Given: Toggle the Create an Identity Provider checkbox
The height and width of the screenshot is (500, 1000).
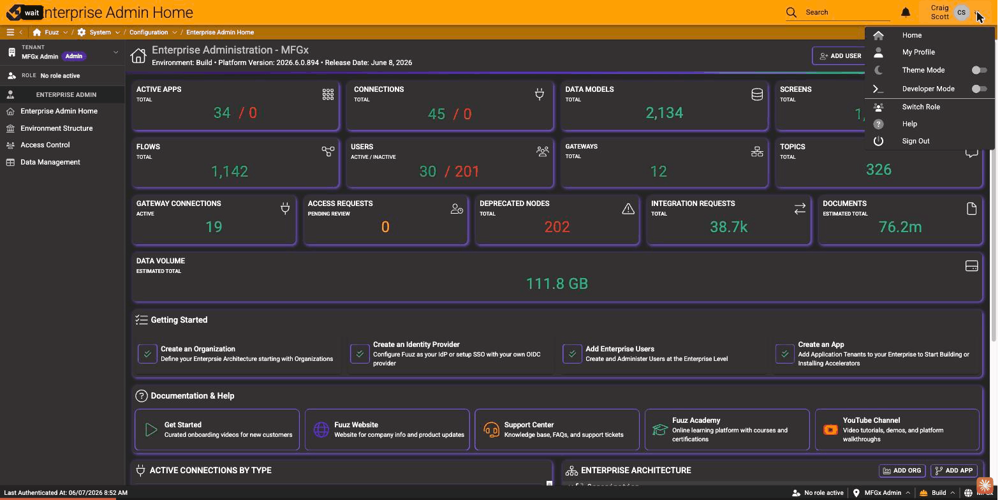Looking at the screenshot, I should pyautogui.click(x=360, y=353).
